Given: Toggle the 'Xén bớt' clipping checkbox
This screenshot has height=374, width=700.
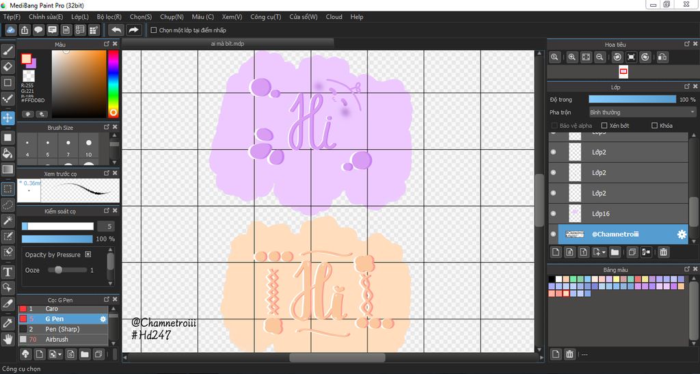Looking at the screenshot, I should tap(604, 125).
